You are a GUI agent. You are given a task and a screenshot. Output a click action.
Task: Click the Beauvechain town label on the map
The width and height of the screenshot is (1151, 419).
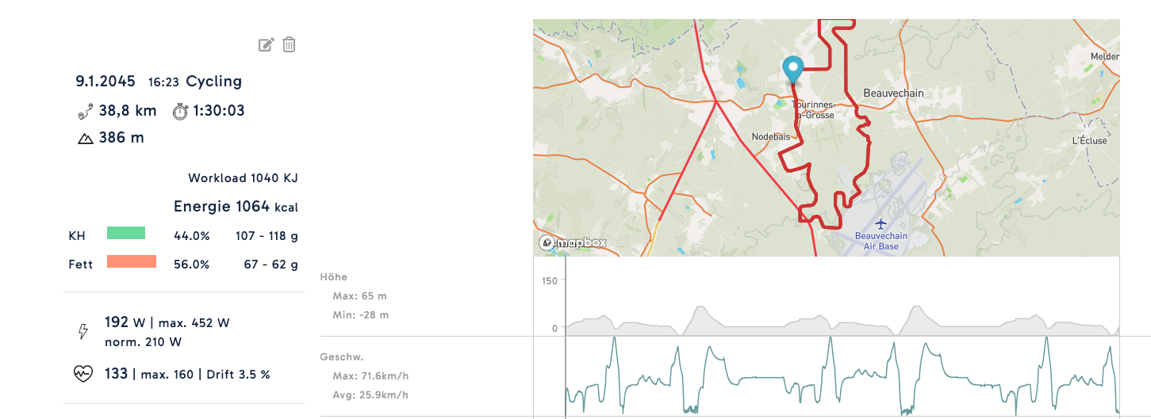click(893, 93)
